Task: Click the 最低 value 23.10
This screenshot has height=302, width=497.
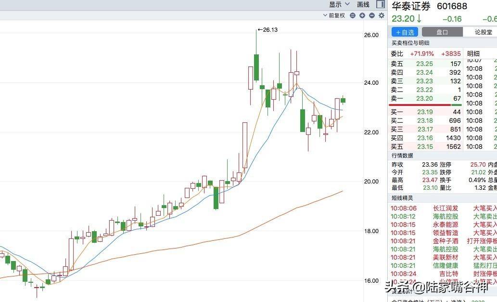Action: click(430, 187)
